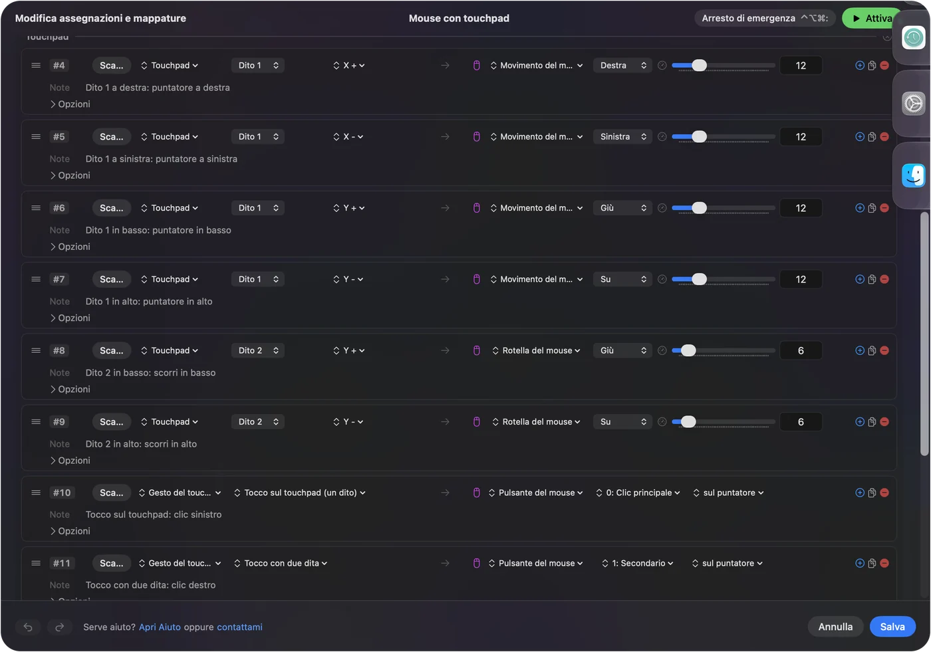Save changes with the Salva button
Viewport: 931px width, 652px height.
(x=892, y=627)
